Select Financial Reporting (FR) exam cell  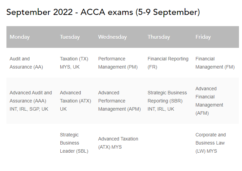coord(168,63)
